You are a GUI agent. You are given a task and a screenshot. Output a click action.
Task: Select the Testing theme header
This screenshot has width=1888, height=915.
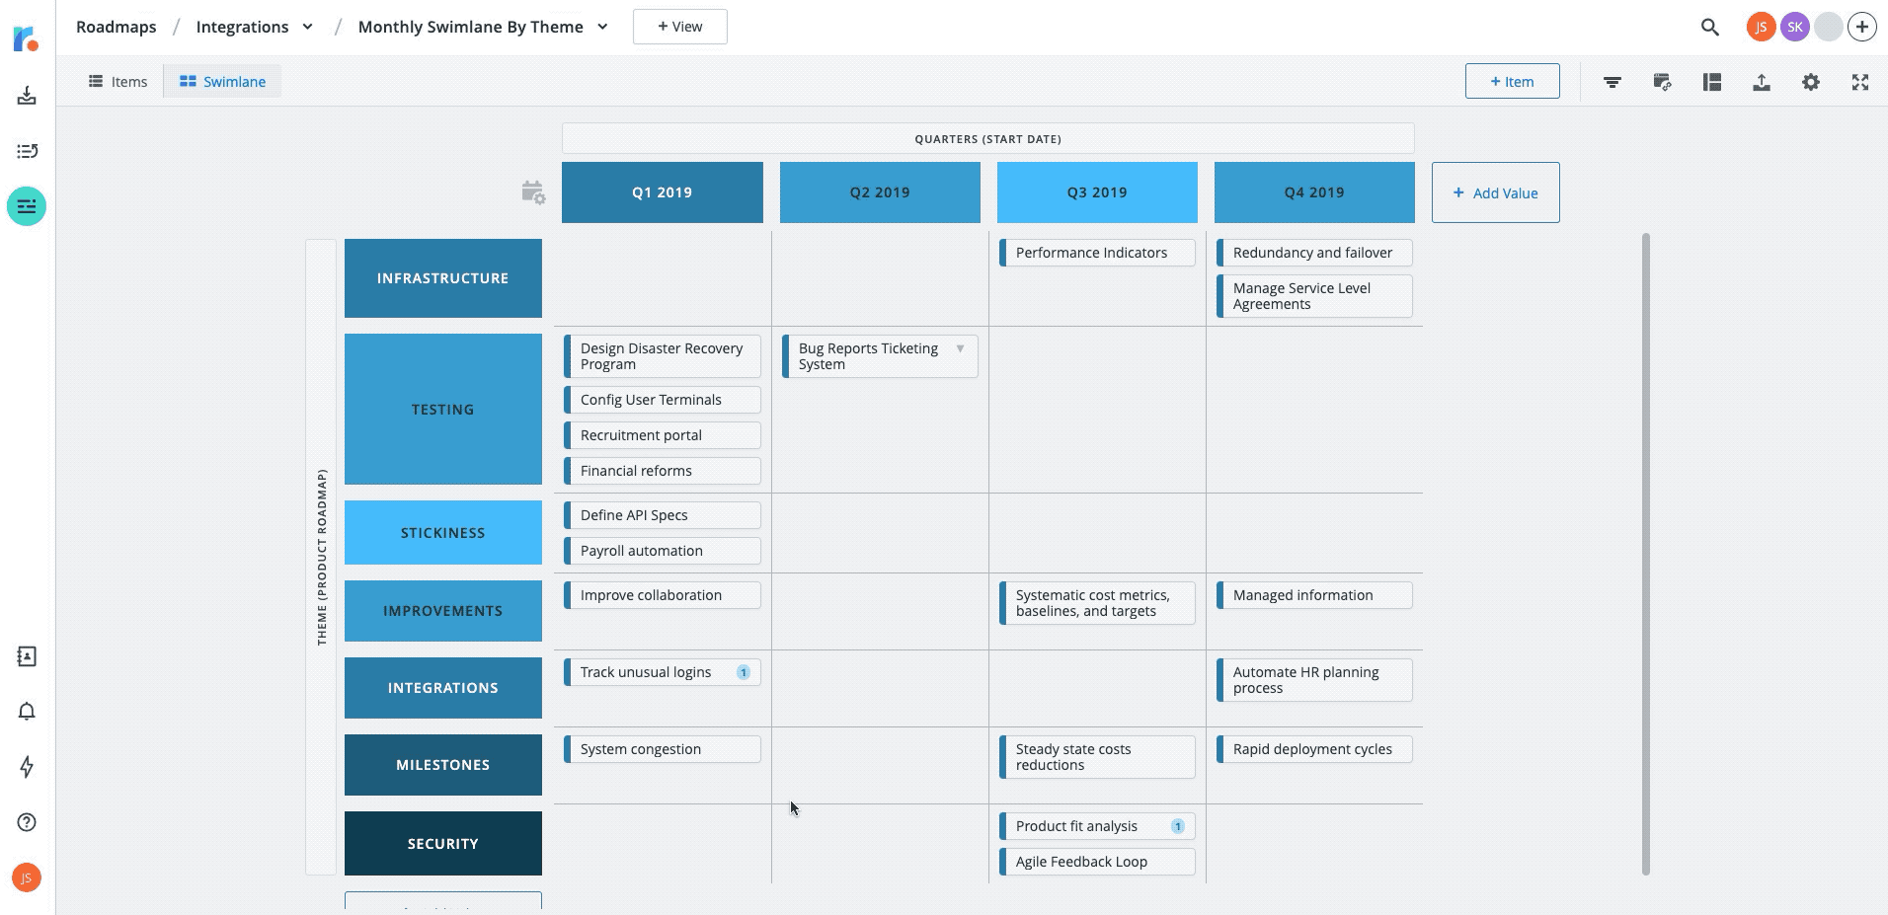[x=443, y=409]
